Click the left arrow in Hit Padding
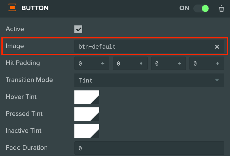The image size is (230, 156). click(103, 63)
